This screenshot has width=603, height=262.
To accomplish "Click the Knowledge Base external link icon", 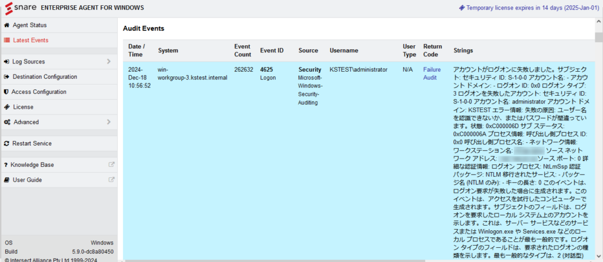I will coord(111,164).
